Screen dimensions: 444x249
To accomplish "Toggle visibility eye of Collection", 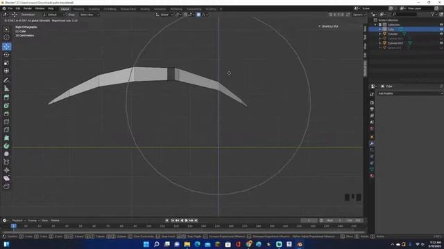I will pyautogui.click(x=441, y=25).
